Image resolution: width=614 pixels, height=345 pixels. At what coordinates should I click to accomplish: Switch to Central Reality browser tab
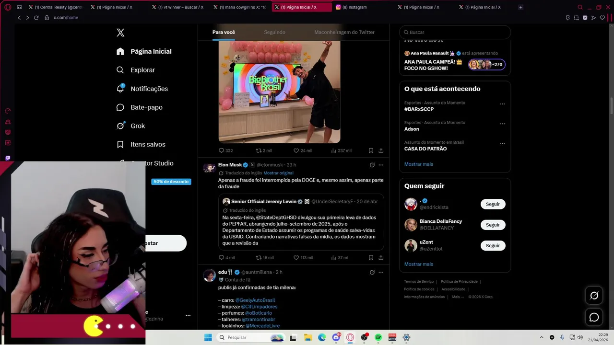point(55,7)
